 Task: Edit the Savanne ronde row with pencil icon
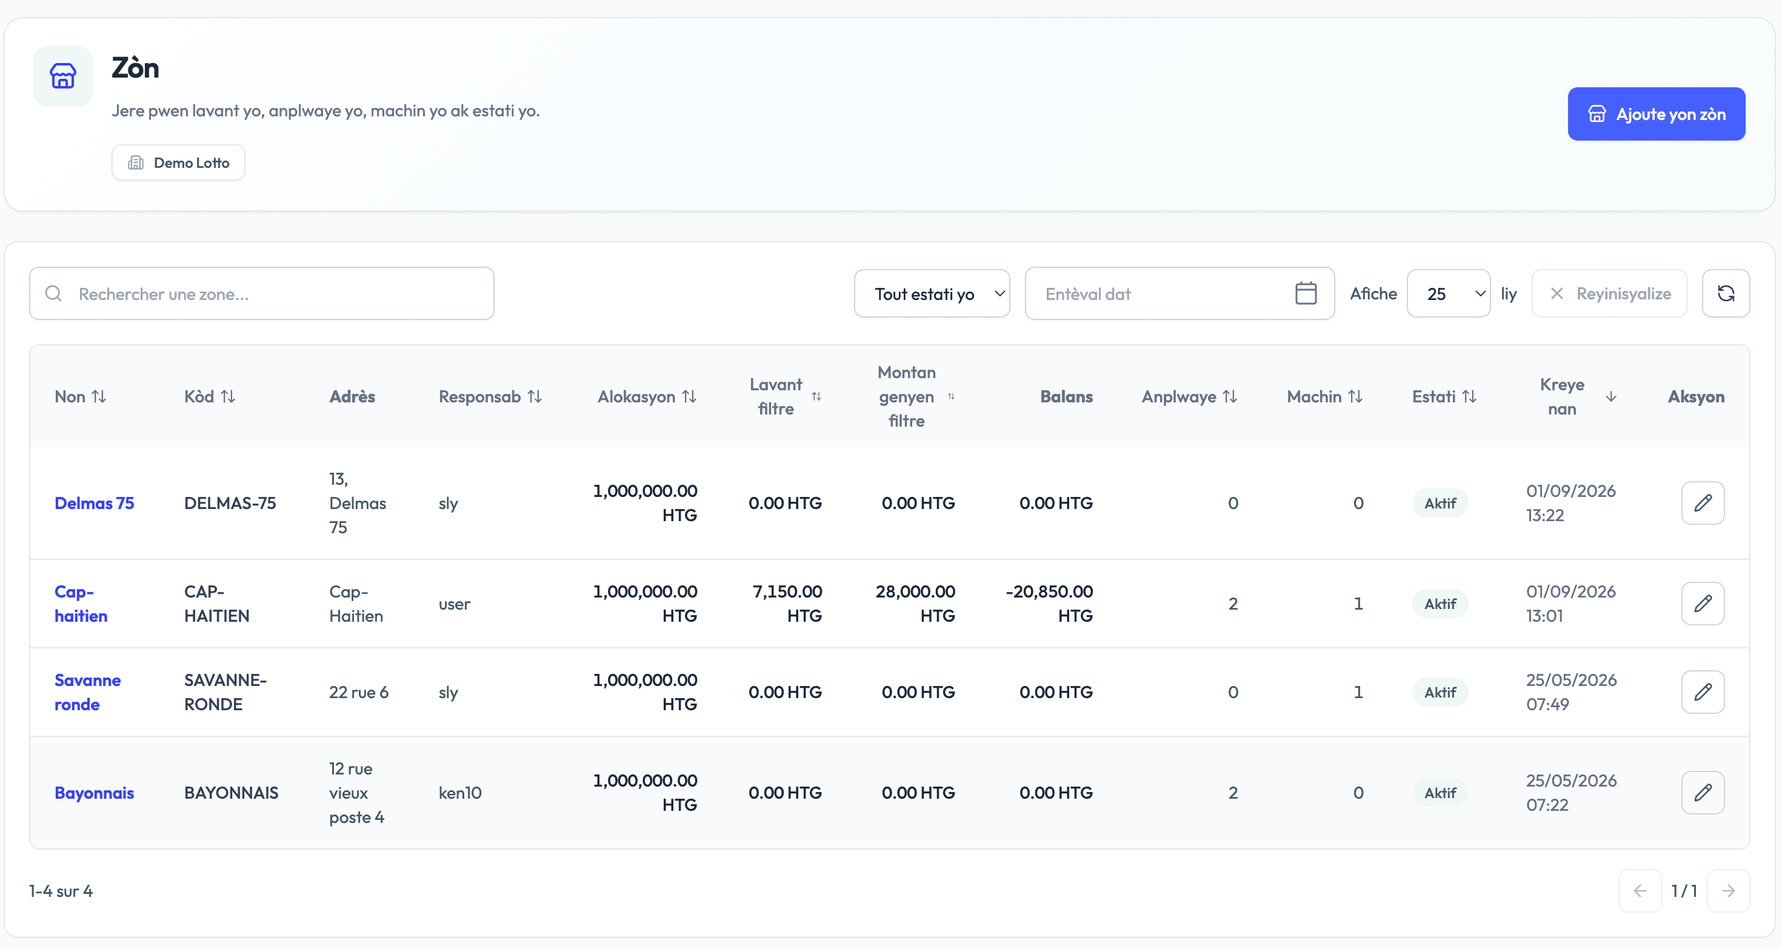pos(1703,691)
